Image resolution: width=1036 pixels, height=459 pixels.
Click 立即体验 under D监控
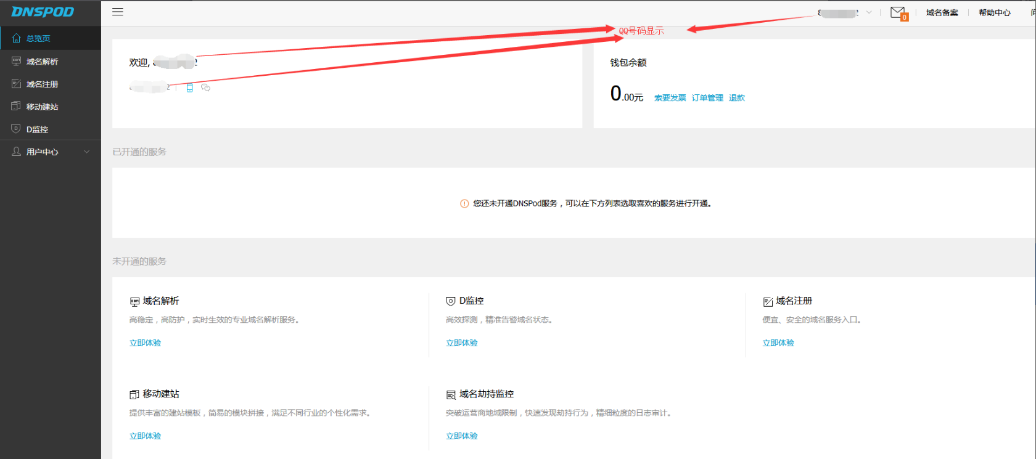coord(462,343)
